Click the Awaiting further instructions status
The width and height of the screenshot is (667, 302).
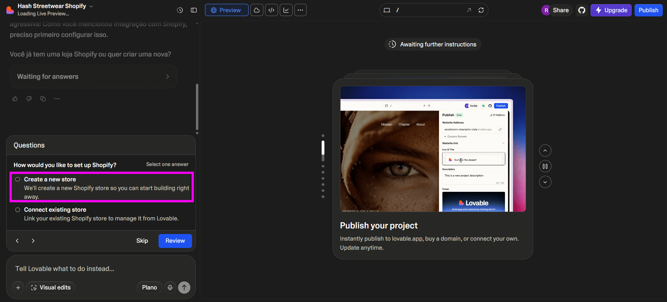tap(433, 44)
